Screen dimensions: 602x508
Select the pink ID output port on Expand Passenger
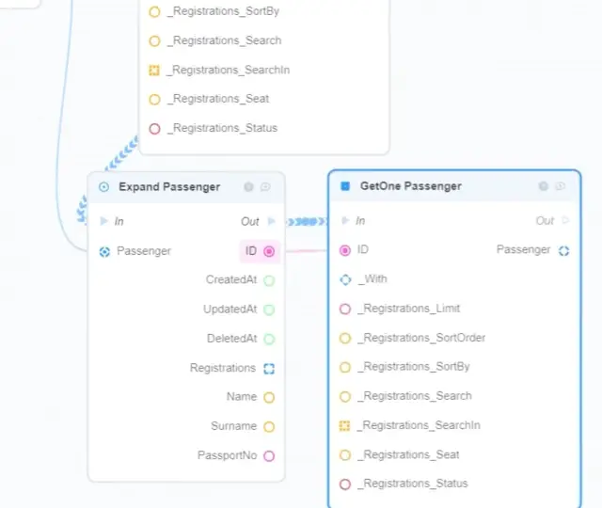269,251
